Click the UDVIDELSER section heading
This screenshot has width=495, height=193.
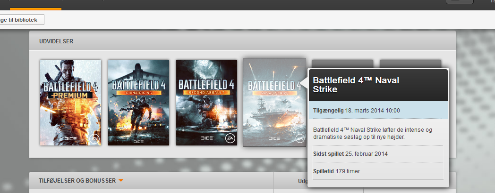point(56,41)
